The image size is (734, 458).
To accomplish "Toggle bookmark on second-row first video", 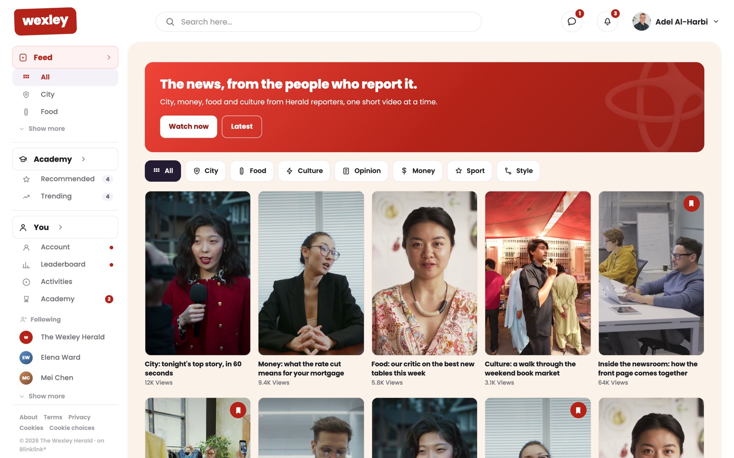I will pyautogui.click(x=238, y=410).
